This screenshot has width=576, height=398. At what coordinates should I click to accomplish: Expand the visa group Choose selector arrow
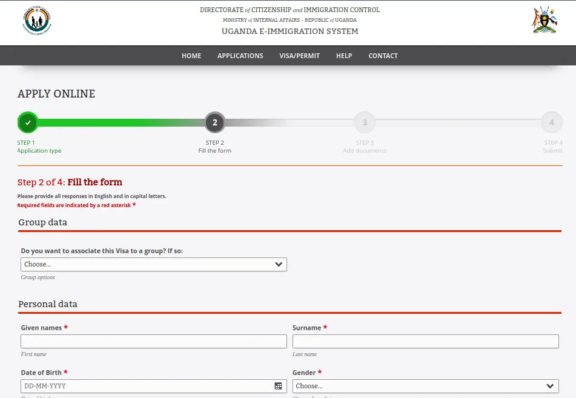coord(279,264)
